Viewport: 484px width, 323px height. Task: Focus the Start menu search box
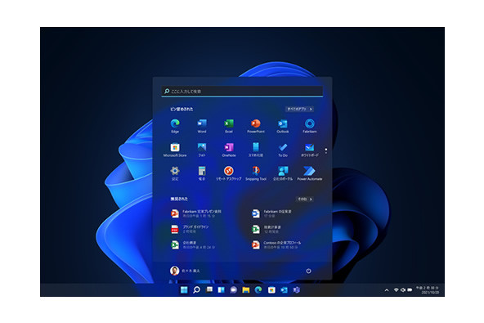(x=242, y=91)
